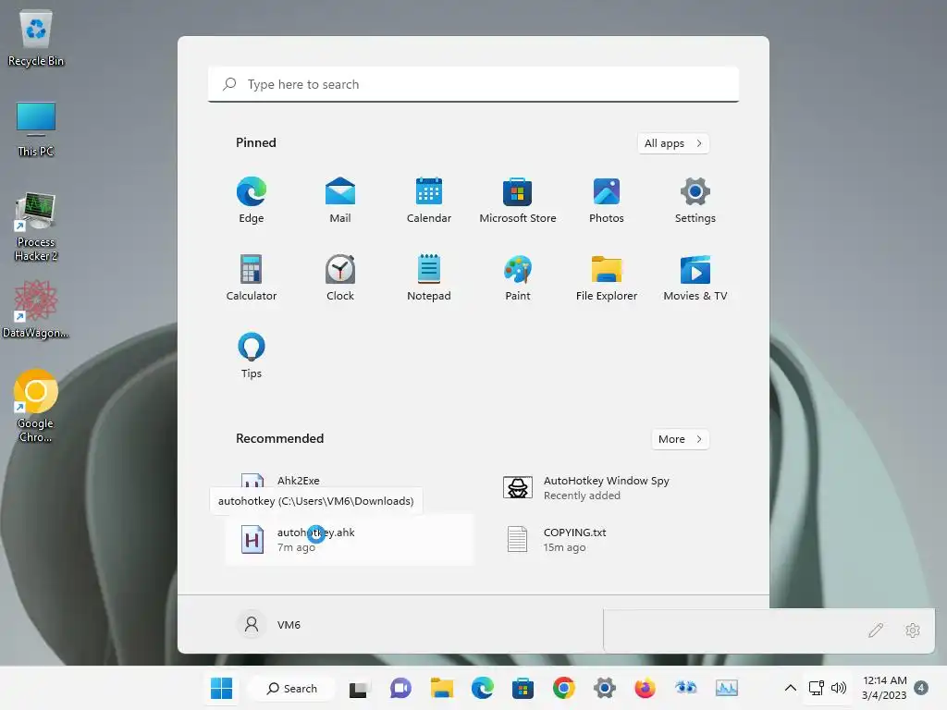
Task: Open Settings gear on taskbar
Action: 605,688
